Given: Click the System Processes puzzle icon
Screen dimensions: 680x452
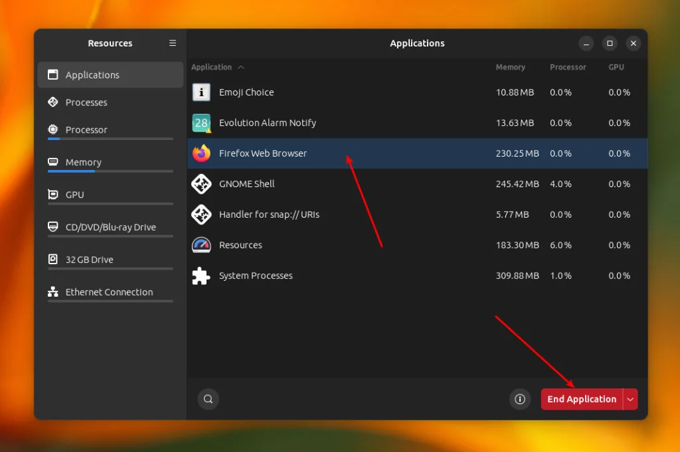Looking at the screenshot, I should 201,275.
